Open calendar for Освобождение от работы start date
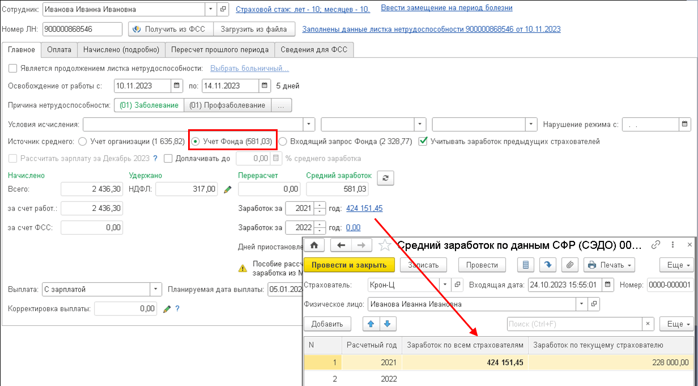Screen dimensions: 698x386 [177, 86]
